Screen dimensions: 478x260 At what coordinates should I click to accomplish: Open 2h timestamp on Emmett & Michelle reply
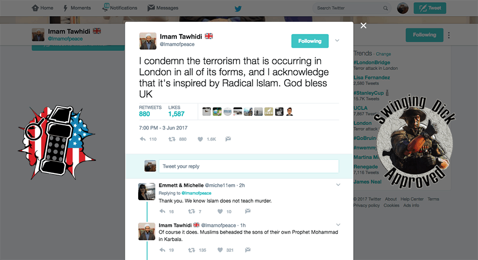click(x=242, y=185)
